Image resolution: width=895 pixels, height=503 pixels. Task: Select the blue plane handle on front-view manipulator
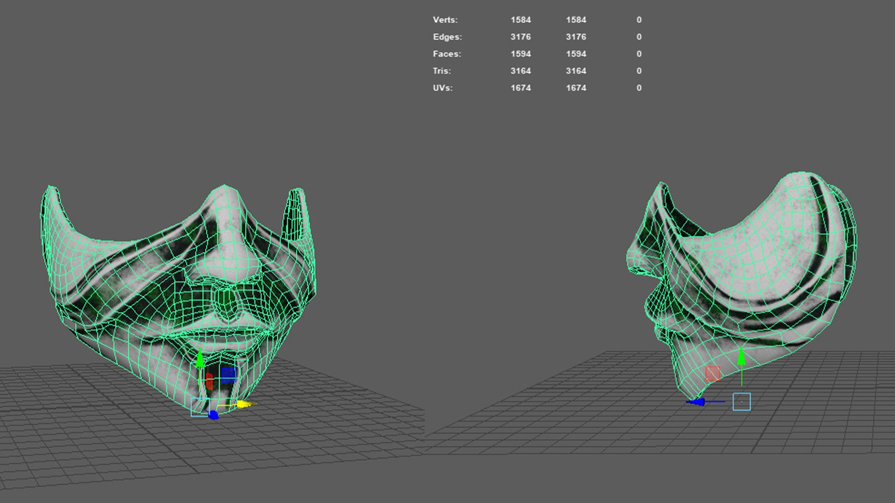coord(228,375)
